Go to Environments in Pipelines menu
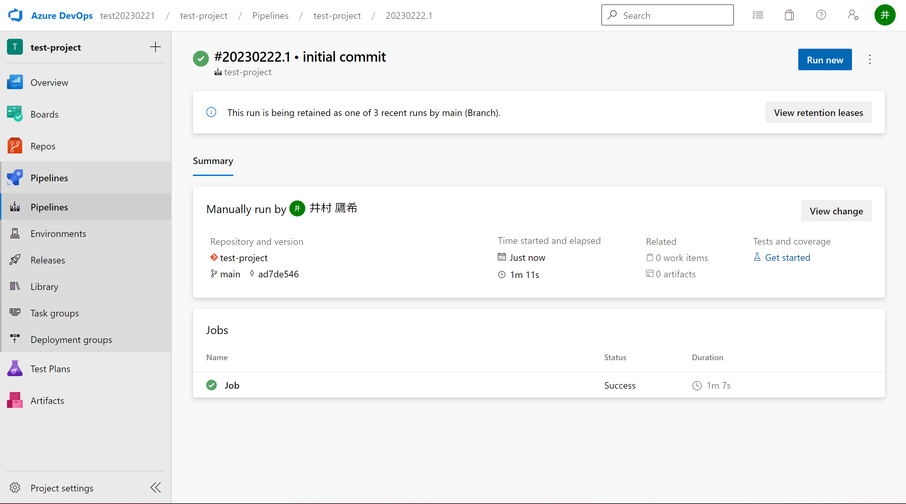 tap(58, 233)
